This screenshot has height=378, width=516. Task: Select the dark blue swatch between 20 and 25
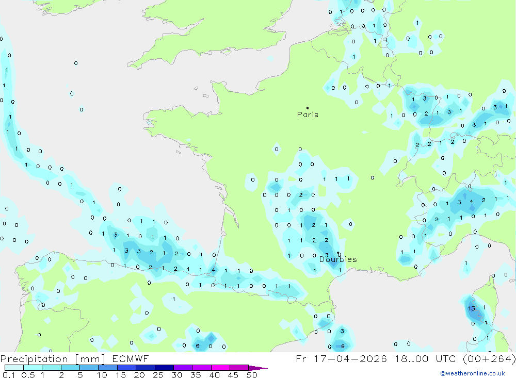pos(145,368)
